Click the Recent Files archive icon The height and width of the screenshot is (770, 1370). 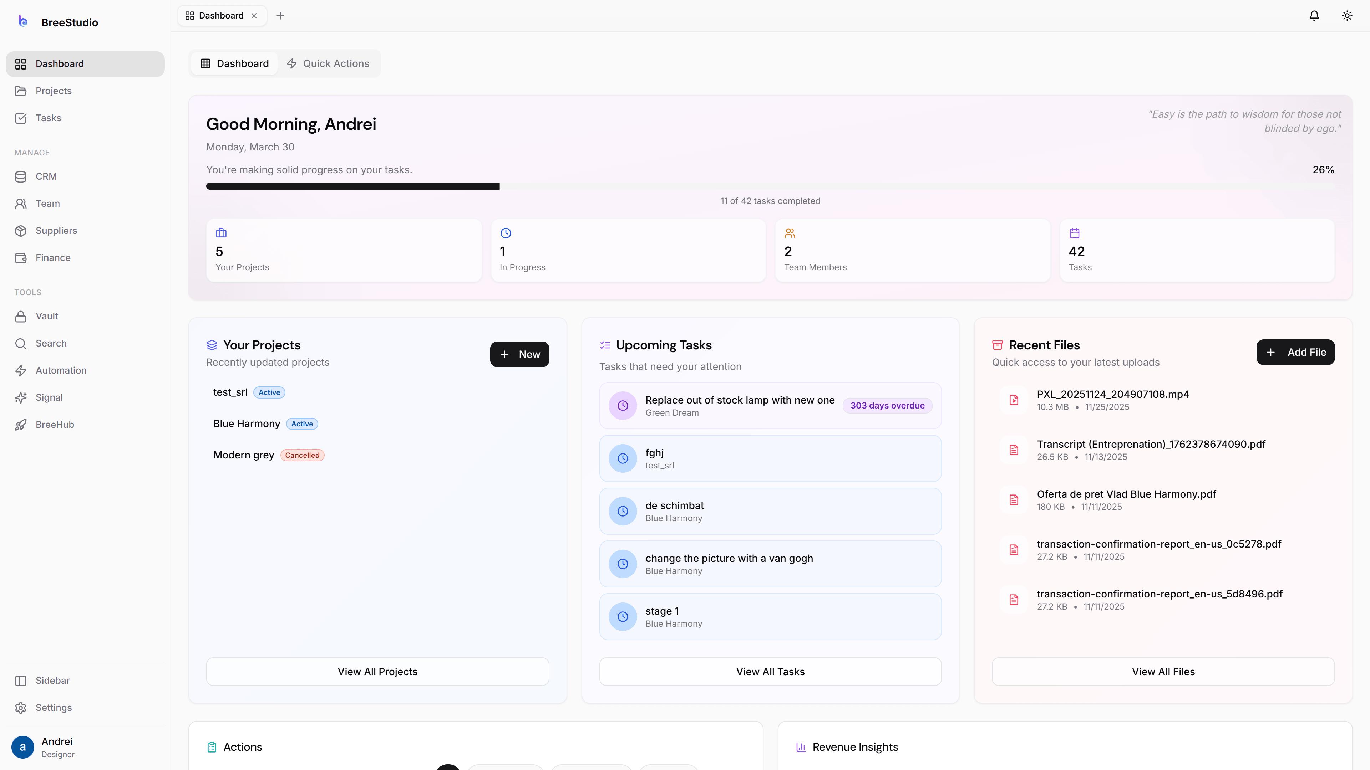[x=997, y=345]
